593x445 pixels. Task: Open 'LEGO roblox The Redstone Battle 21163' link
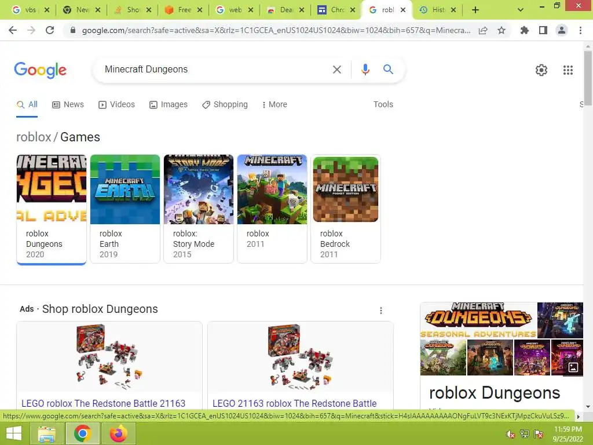coord(103,403)
